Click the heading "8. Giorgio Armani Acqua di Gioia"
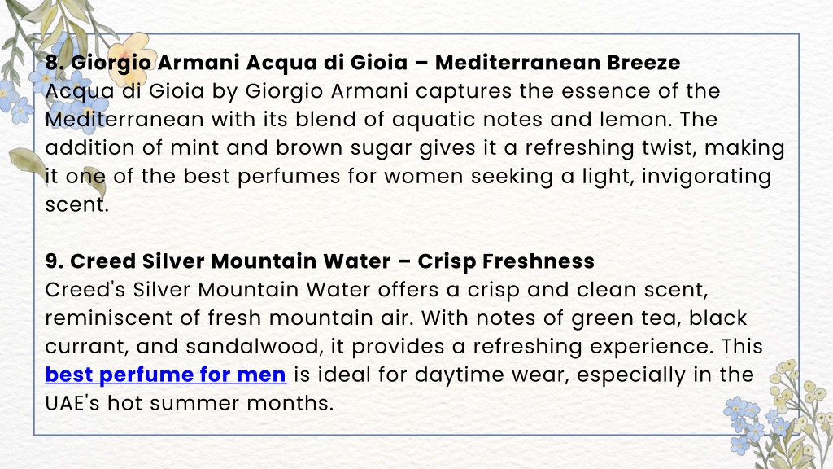 pos(226,63)
